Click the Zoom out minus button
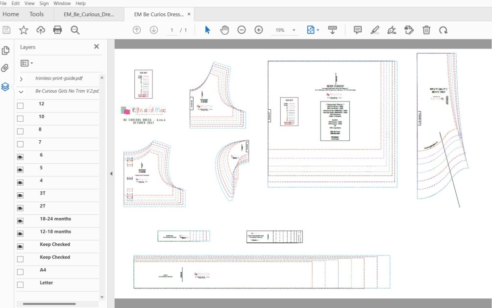The height and width of the screenshot is (308, 492). 242,30
